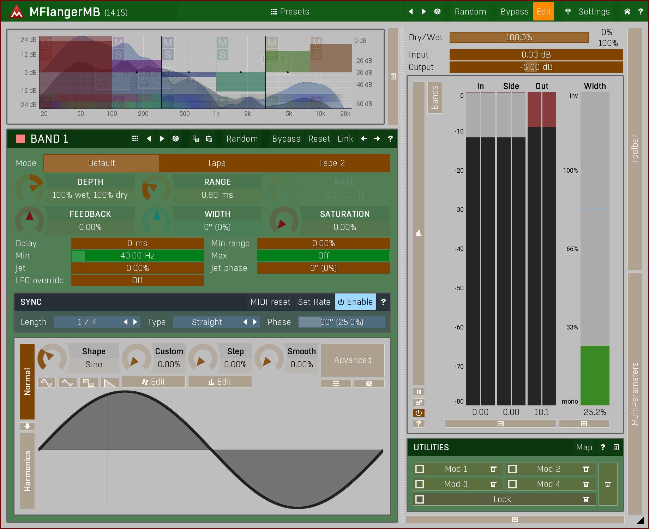Viewport: 649px width, 529px height.
Task: Click the home icon in top bar
Action: [627, 12]
